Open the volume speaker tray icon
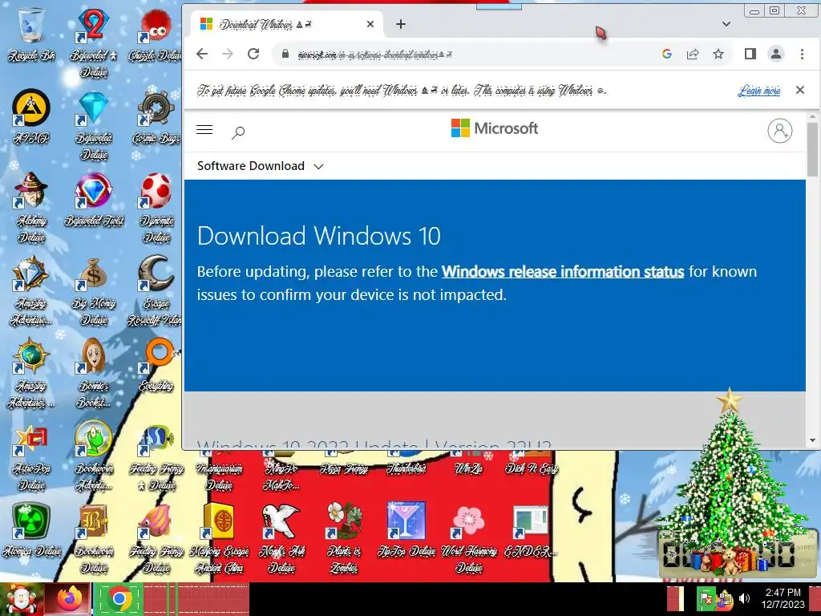 pos(744,598)
